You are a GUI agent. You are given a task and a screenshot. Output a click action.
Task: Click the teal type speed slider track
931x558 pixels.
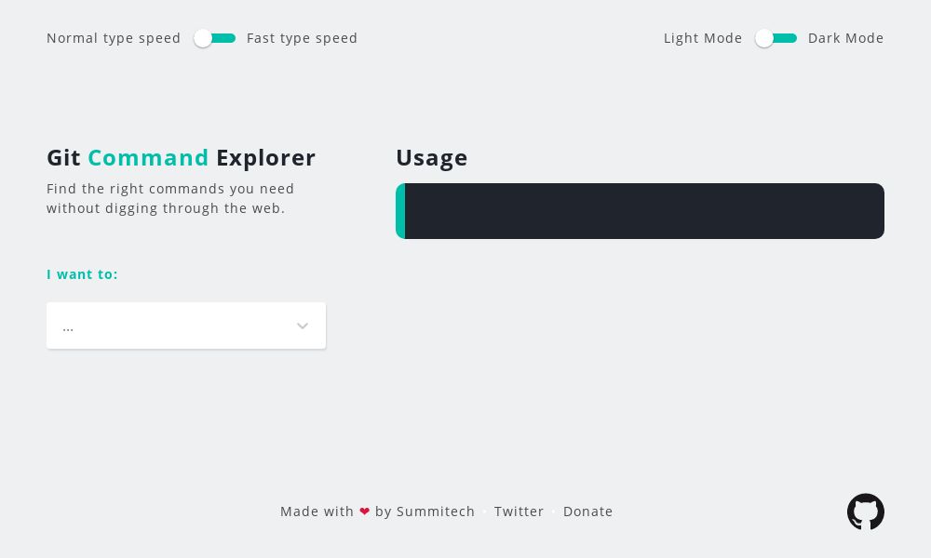tap(223, 38)
